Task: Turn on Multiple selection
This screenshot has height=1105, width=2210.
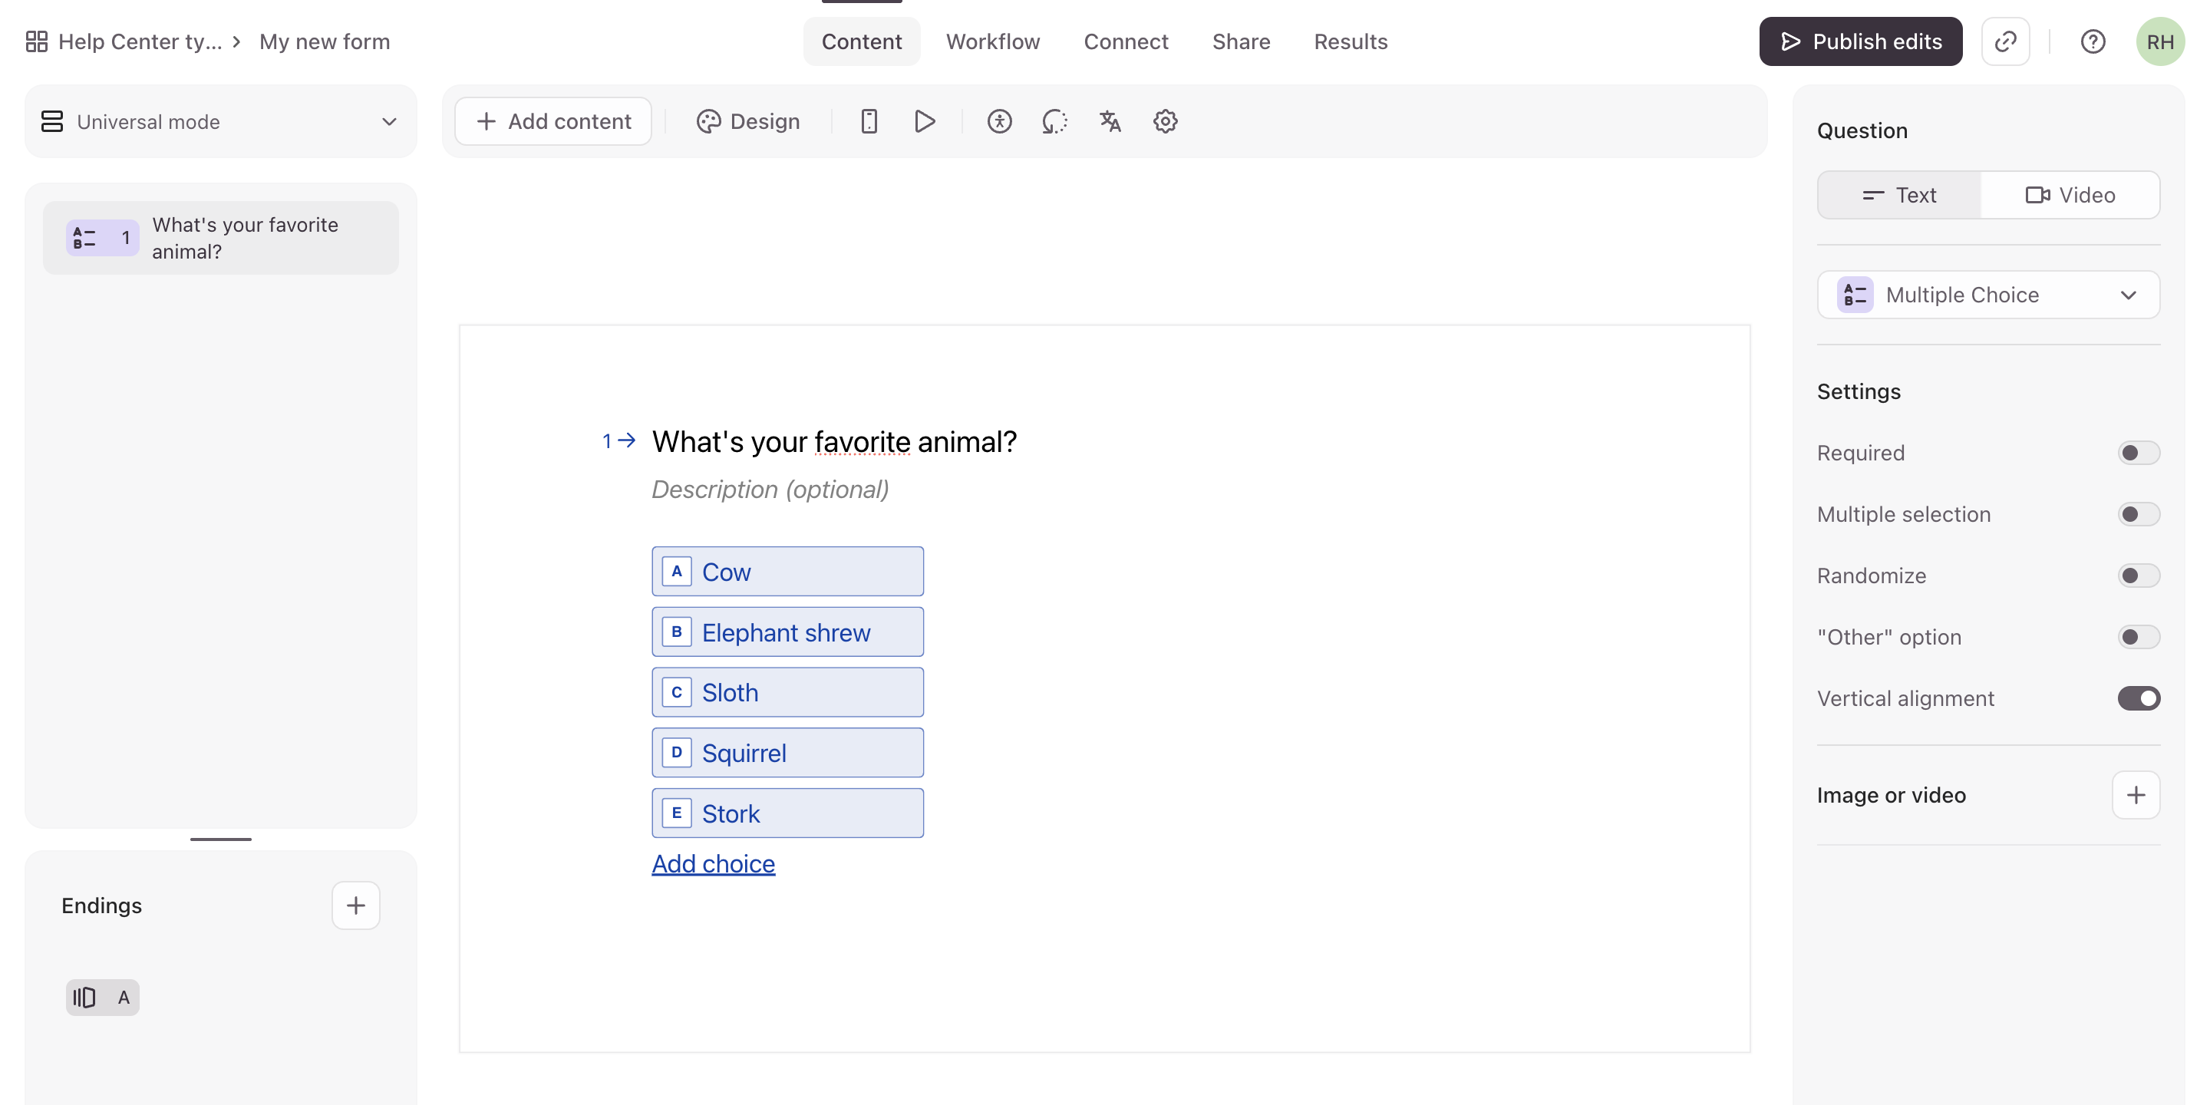Action: [2137, 514]
